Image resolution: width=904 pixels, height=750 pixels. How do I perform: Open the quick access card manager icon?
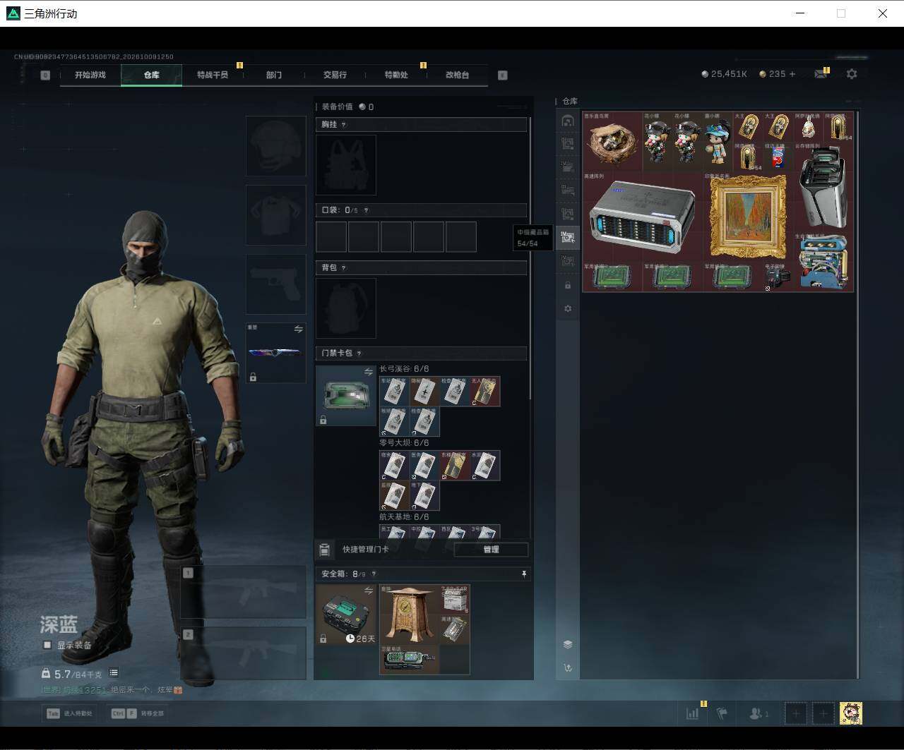click(x=325, y=550)
